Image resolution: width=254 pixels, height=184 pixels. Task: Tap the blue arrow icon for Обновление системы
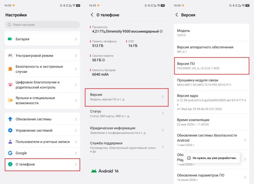click(10, 119)
